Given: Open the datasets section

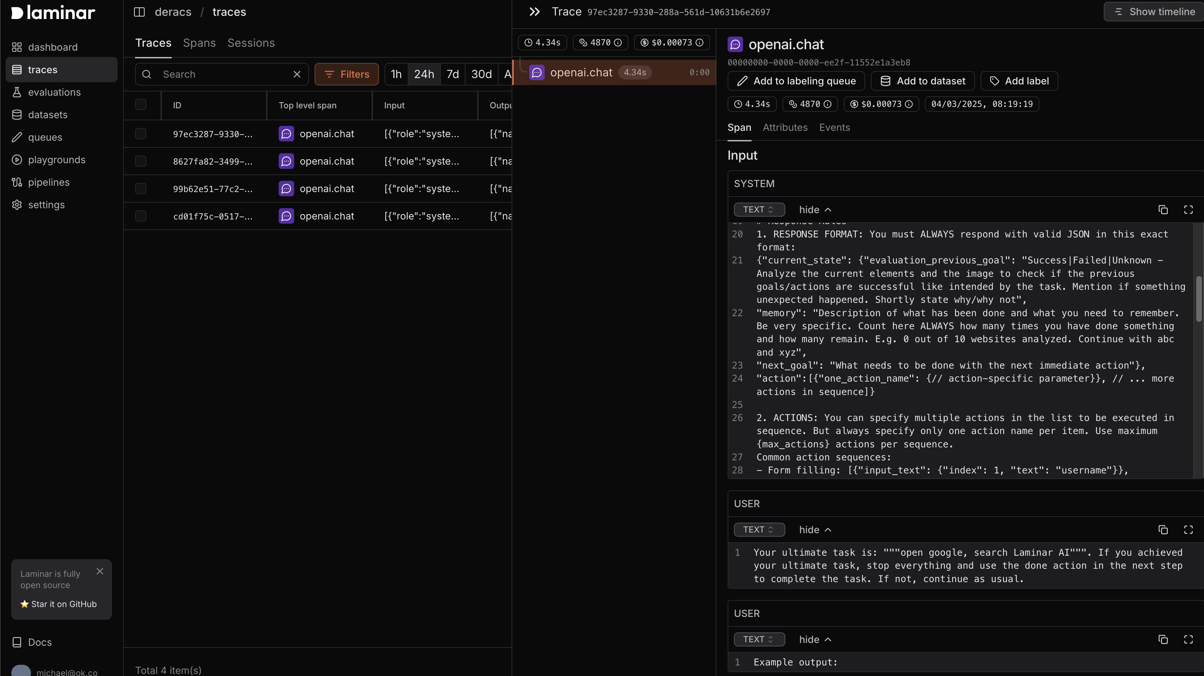Looking at the screenshot, I should click(49, 114).
